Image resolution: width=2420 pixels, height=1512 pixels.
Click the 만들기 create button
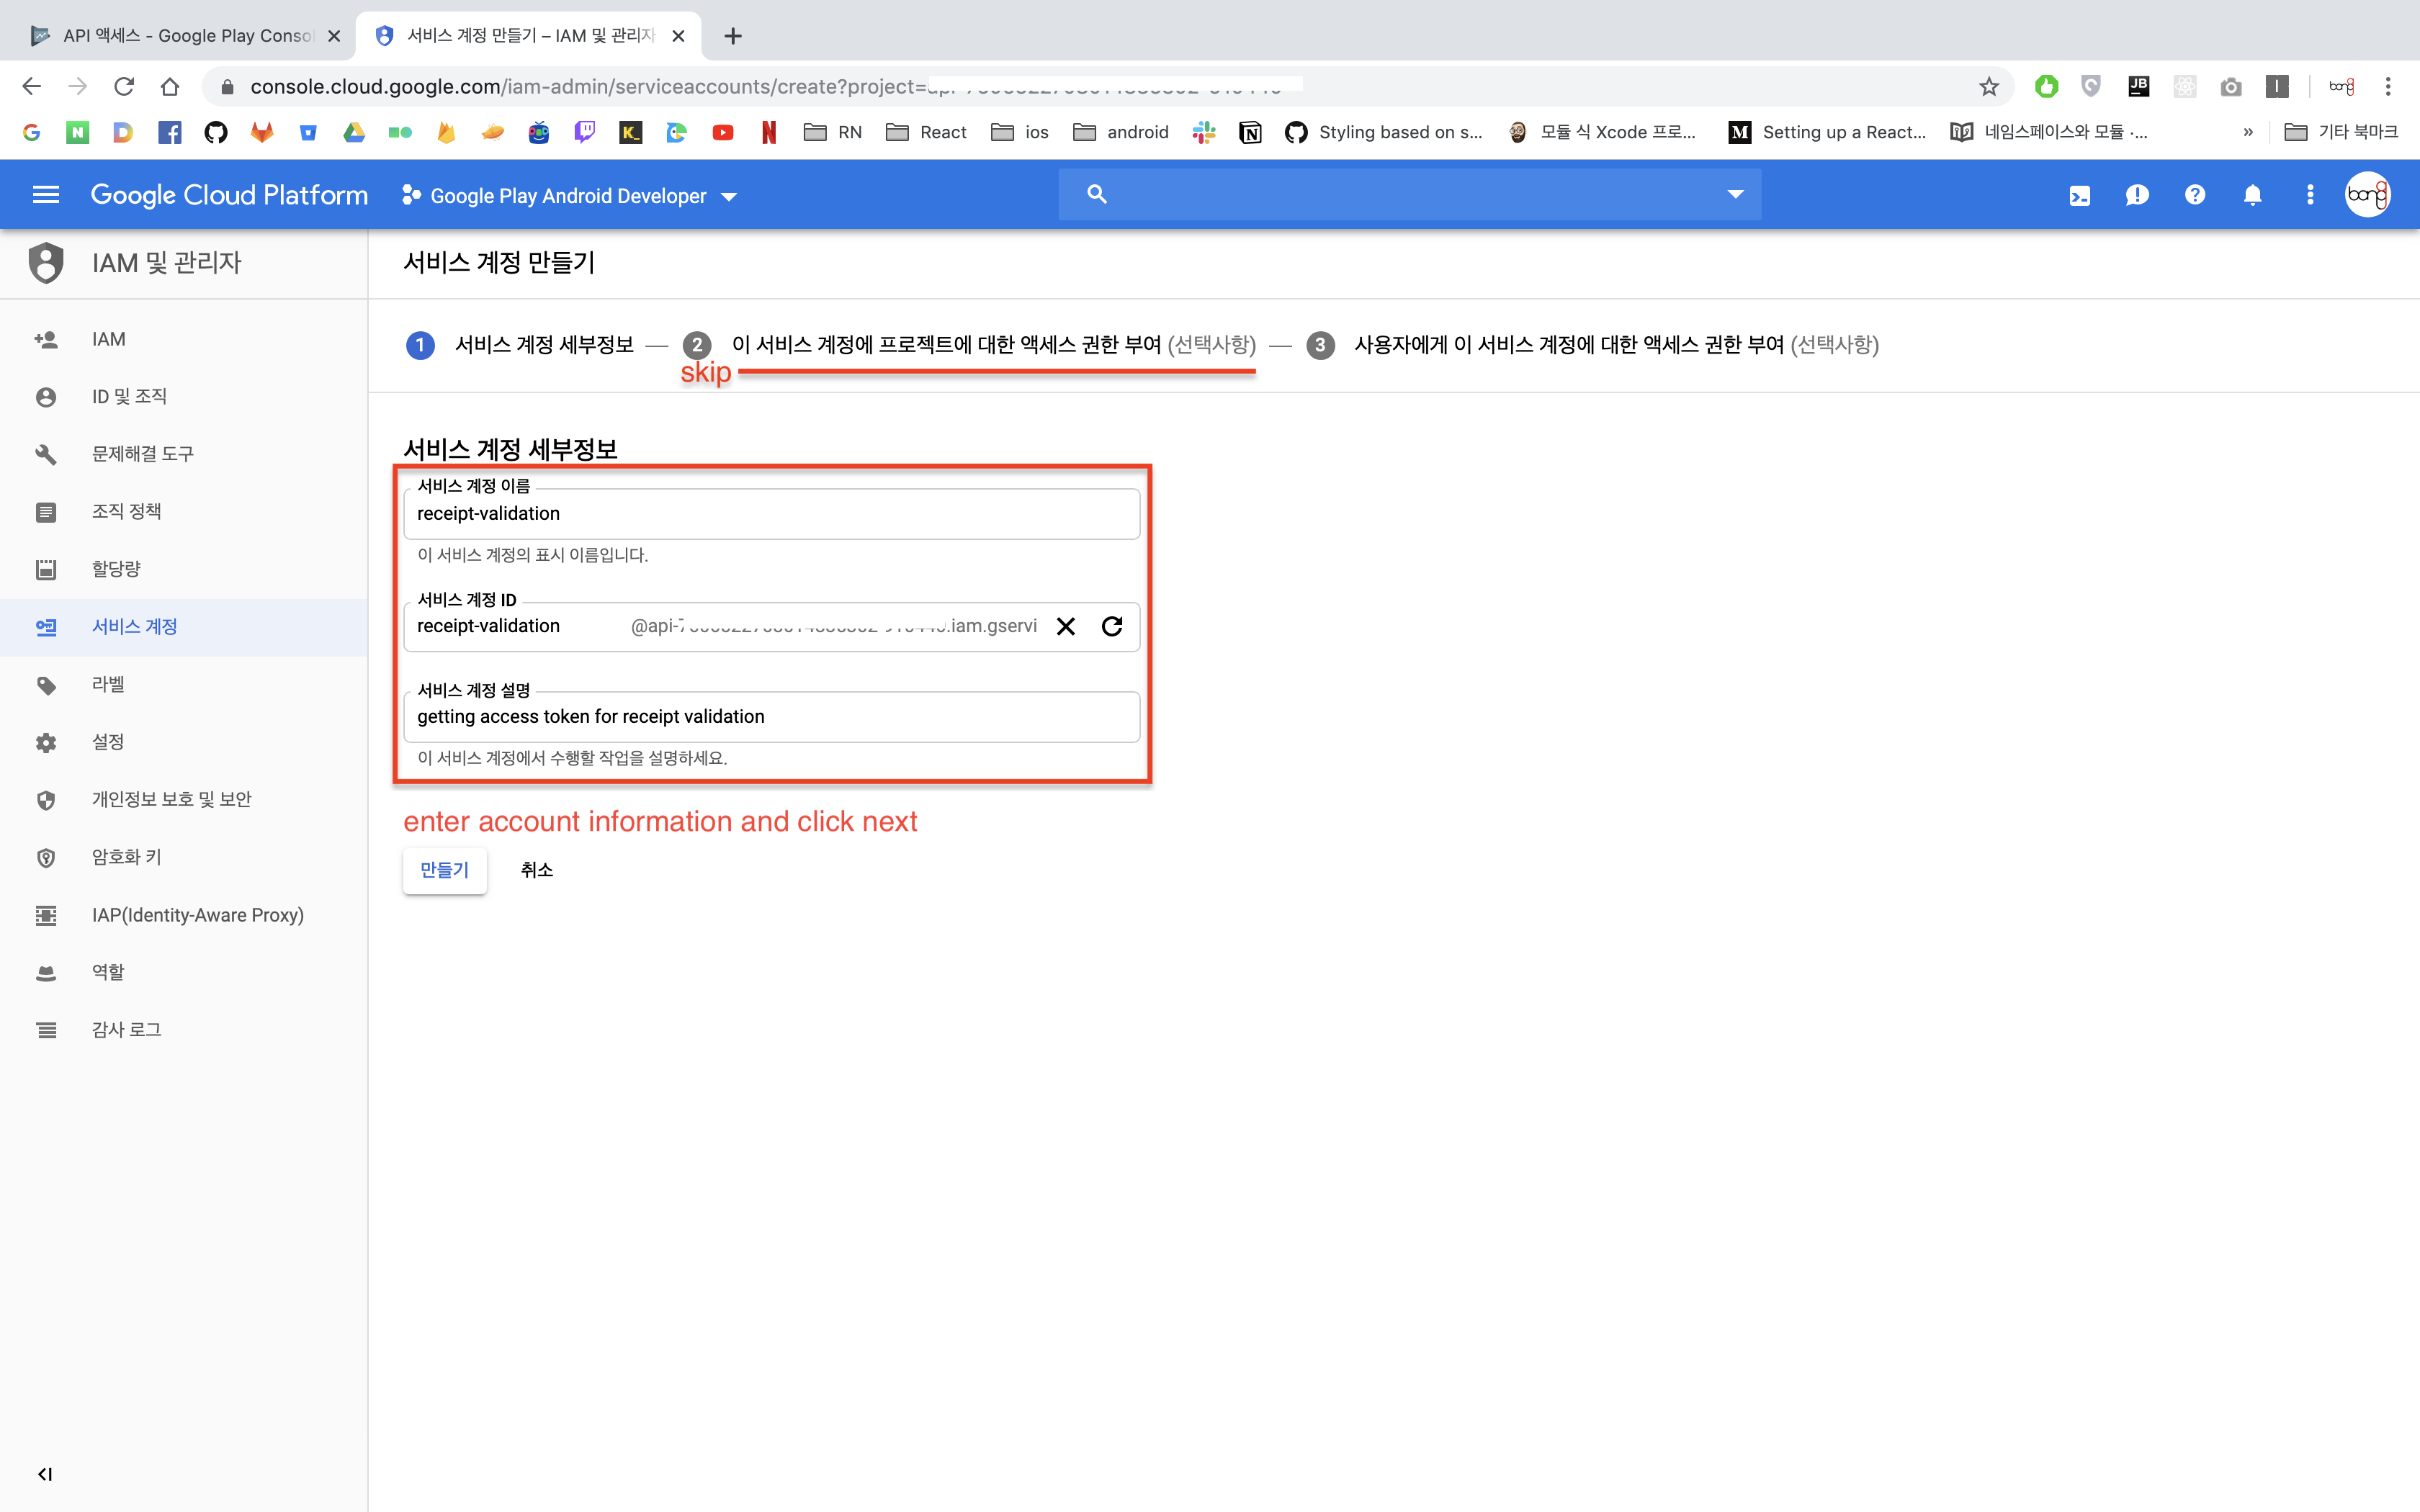[444, 870]
